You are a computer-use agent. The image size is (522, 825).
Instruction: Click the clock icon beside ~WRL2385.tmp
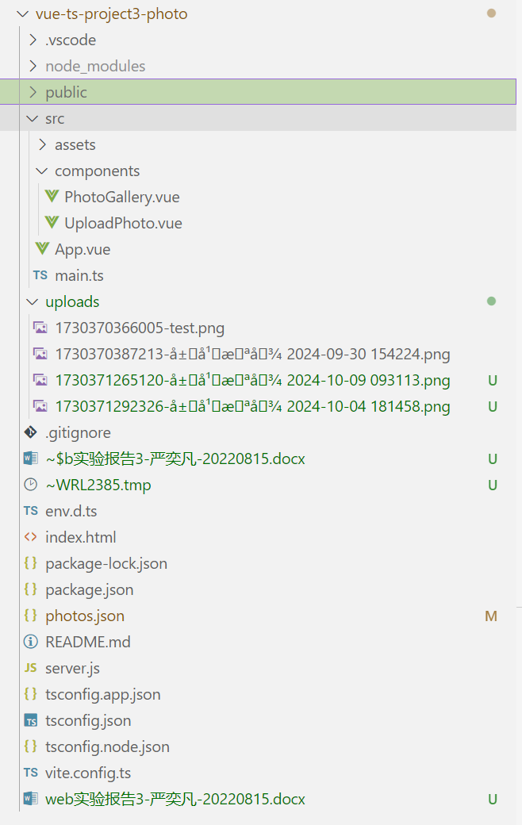(x=31, y=485)
